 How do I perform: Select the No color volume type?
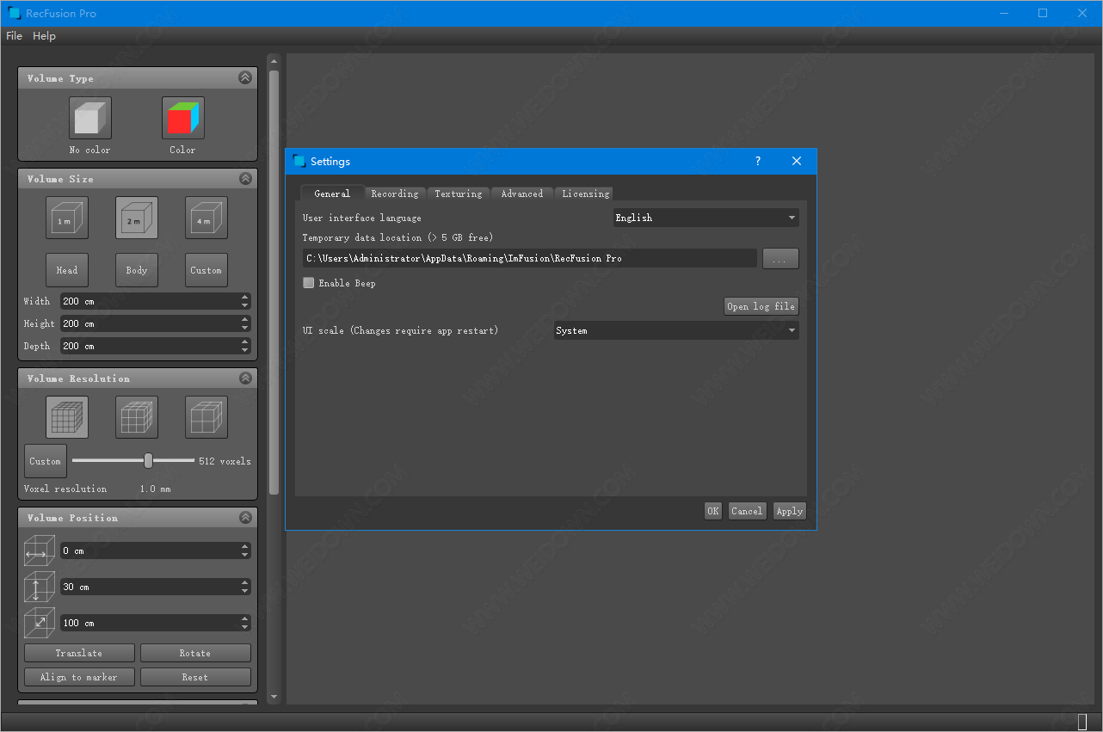pyautogui.click(x=90, y=118)
